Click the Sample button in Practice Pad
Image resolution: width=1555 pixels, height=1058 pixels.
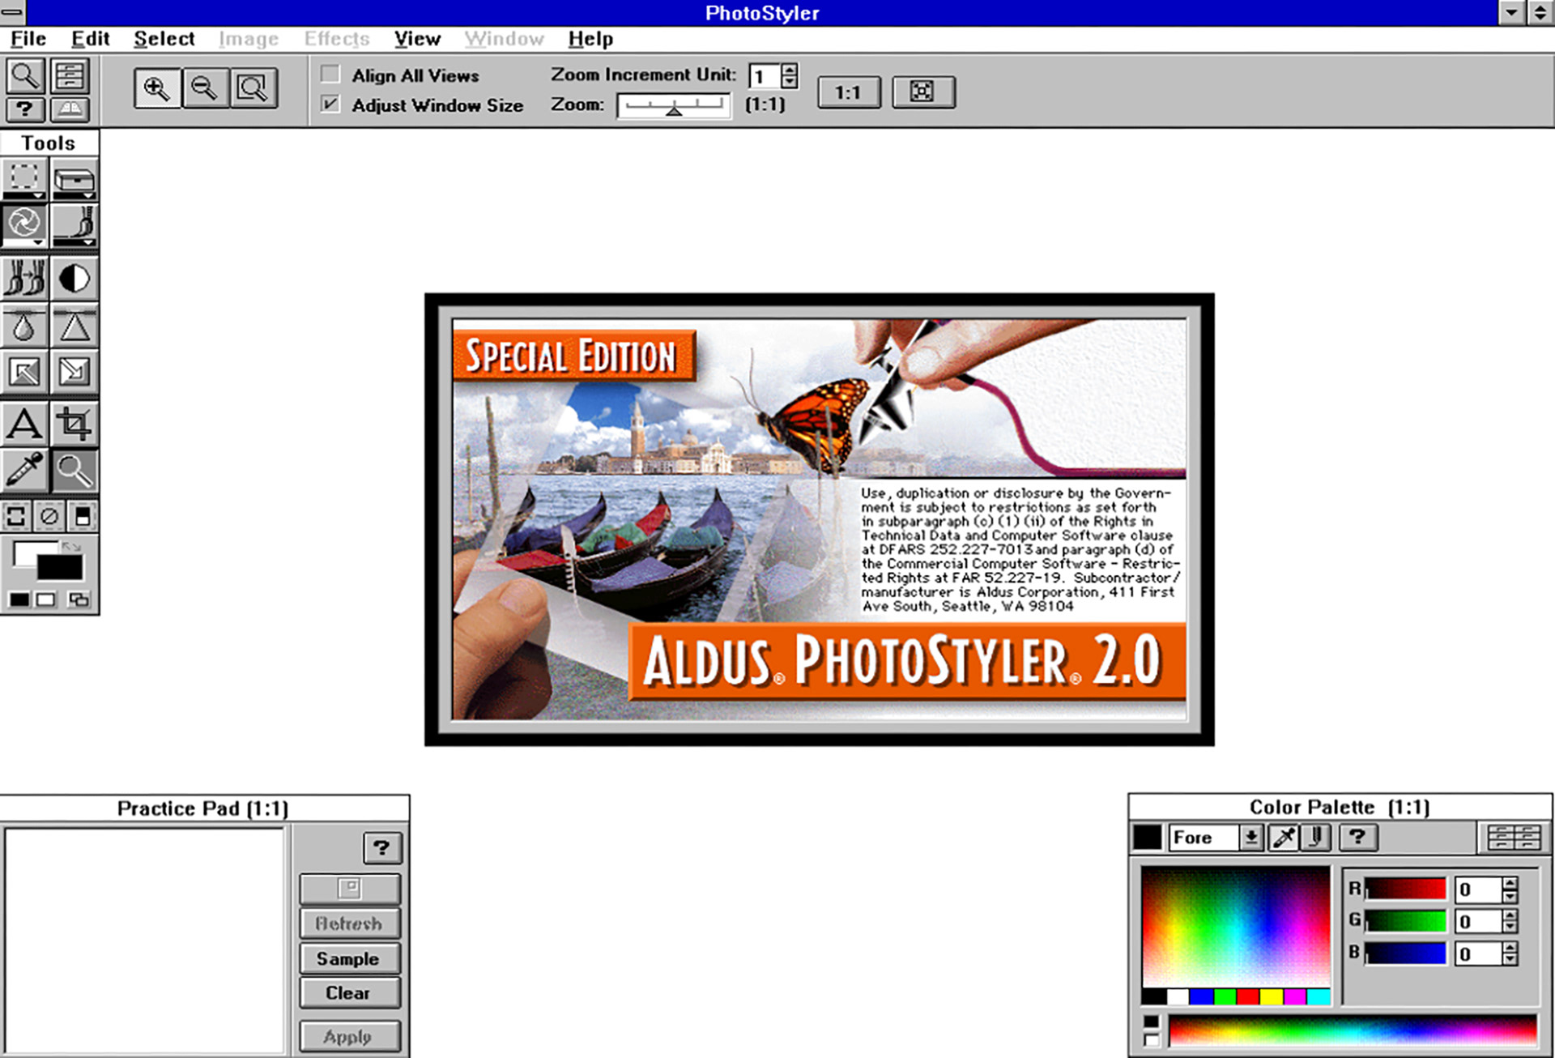pos(349,958)
